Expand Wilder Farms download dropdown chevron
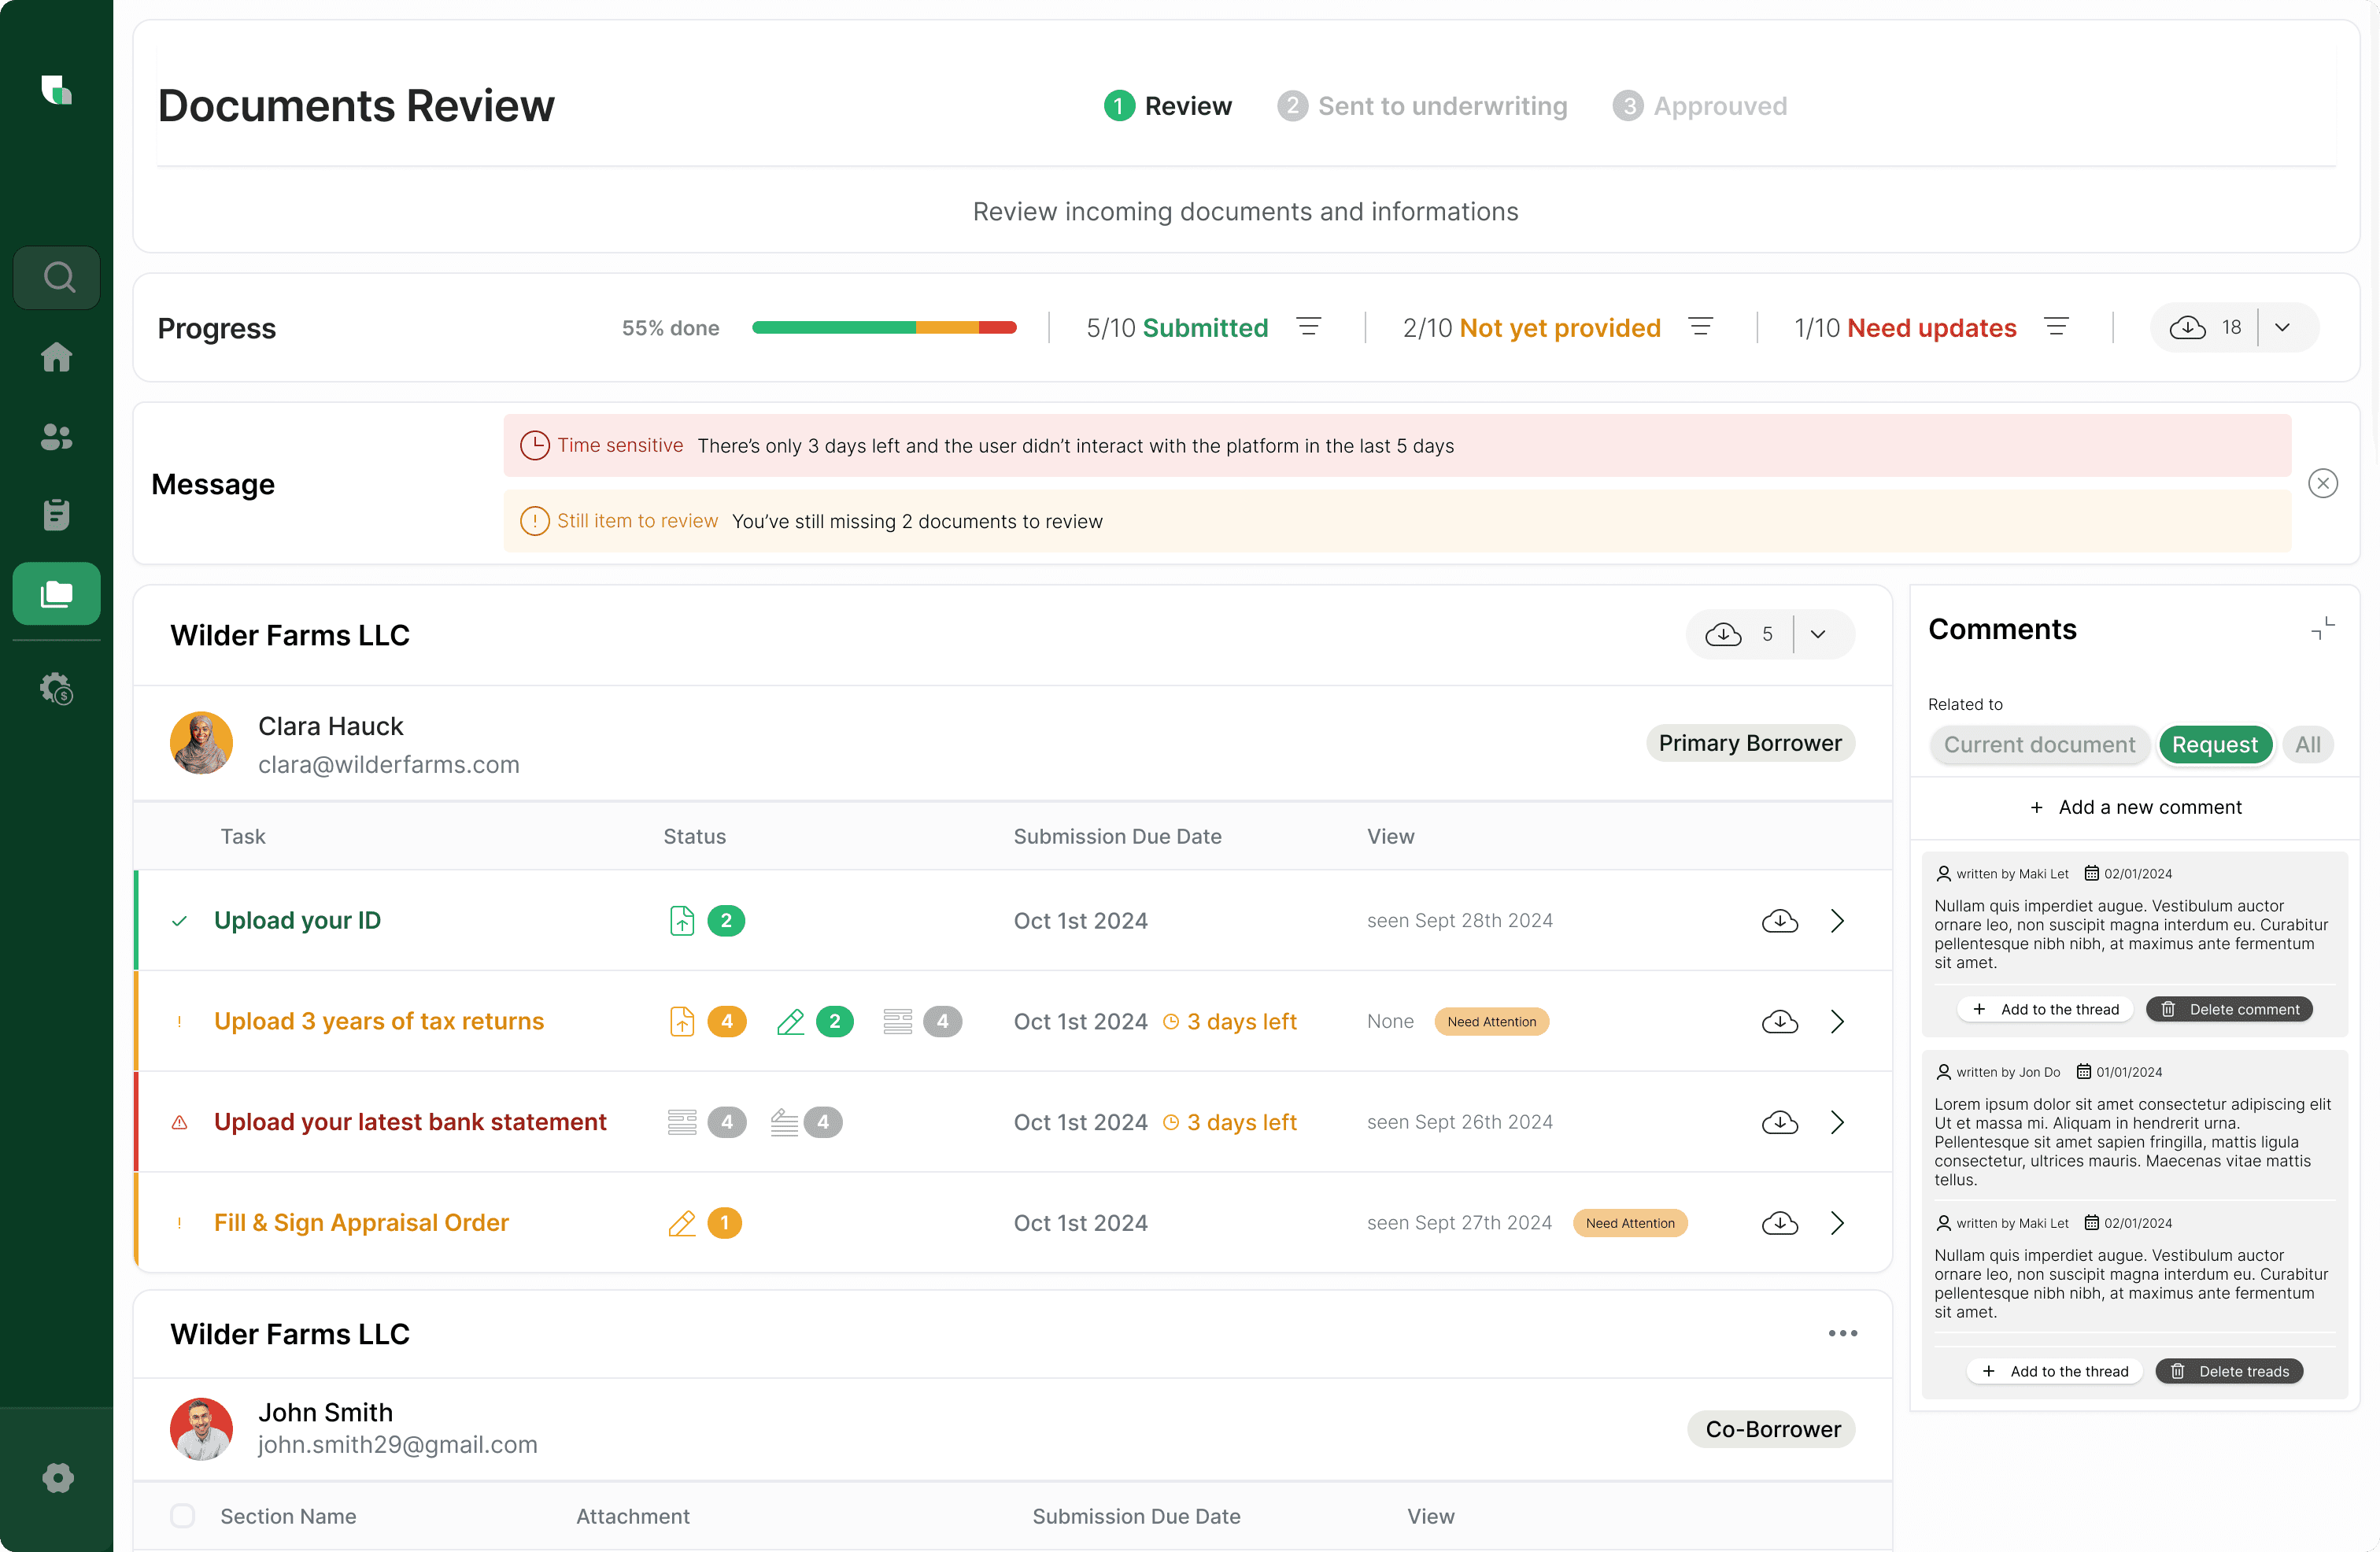Screen dimensions: 2380x1552 pyautogui.click(x=1818, y=635)
